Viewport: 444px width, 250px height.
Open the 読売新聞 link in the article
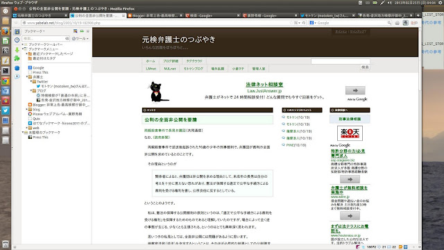tap(162, 137)
